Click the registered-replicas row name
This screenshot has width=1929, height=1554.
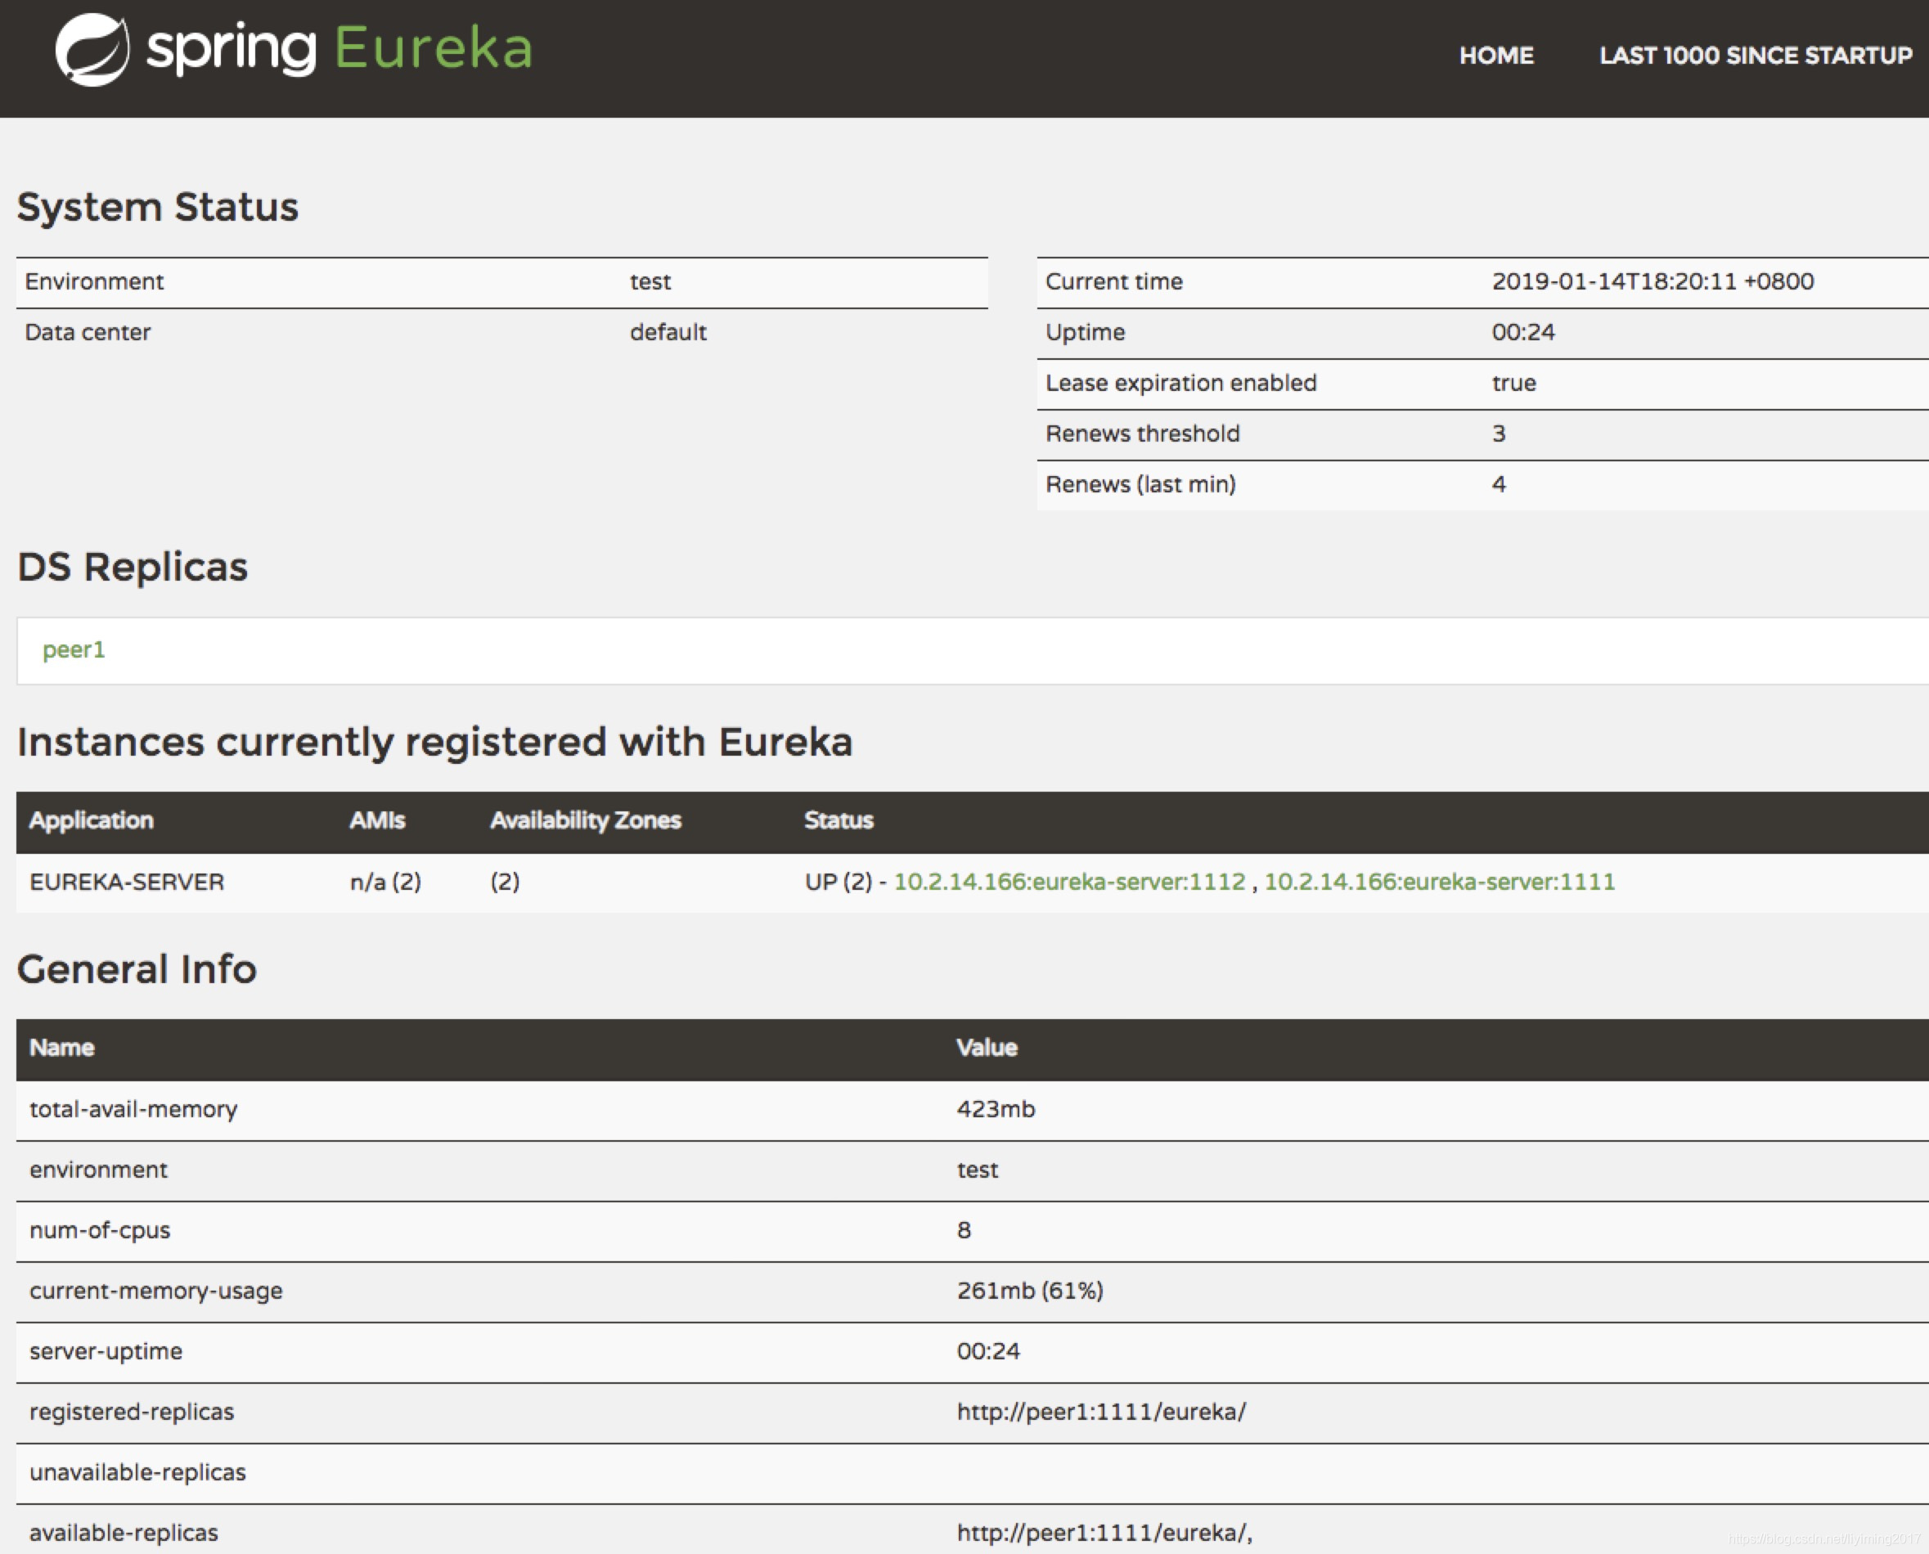[132, 1412]
